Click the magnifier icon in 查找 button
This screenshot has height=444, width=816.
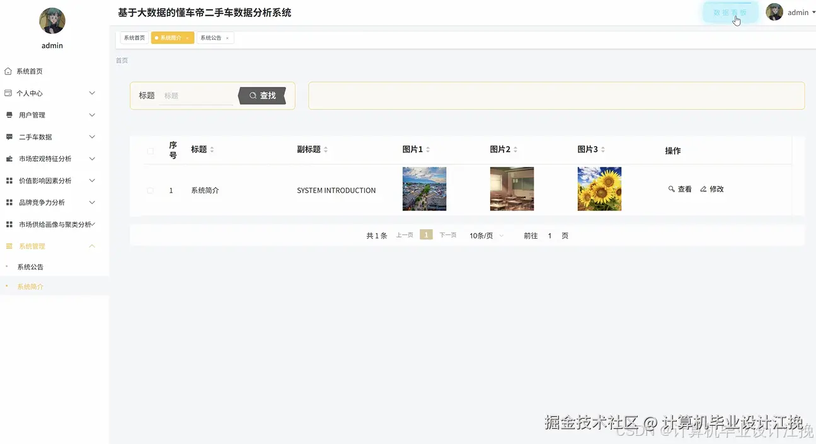[253, 96]
